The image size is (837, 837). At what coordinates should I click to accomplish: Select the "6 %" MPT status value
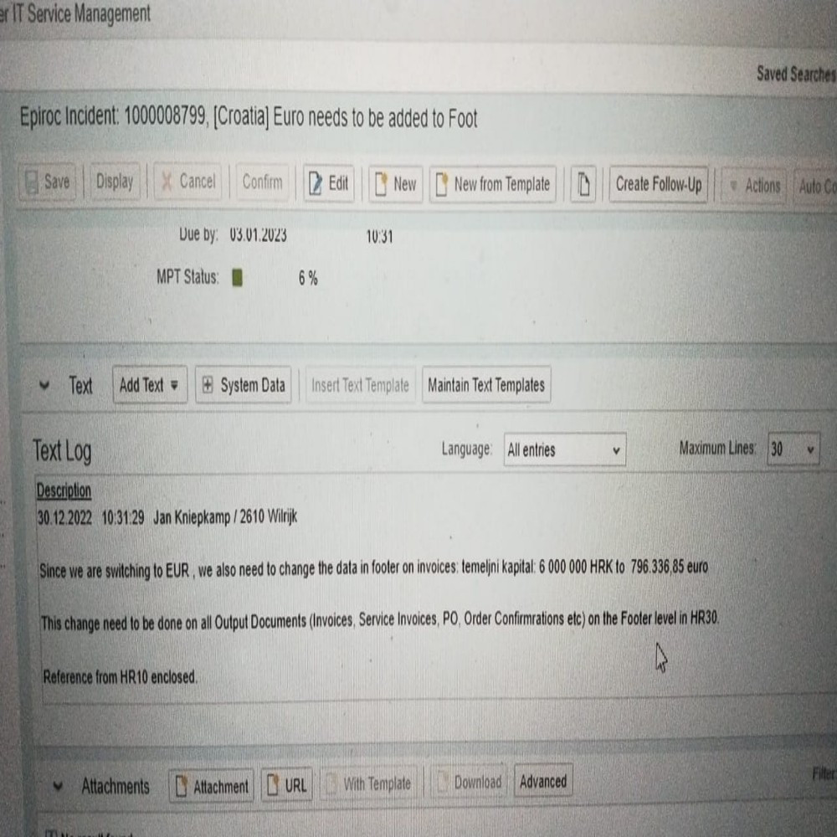click(308, 278)
